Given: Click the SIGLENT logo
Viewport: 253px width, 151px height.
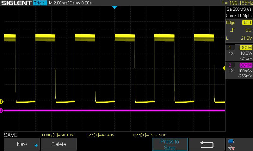Looking at the screenshot, I should pyautogui.click(x=16, y=3).
